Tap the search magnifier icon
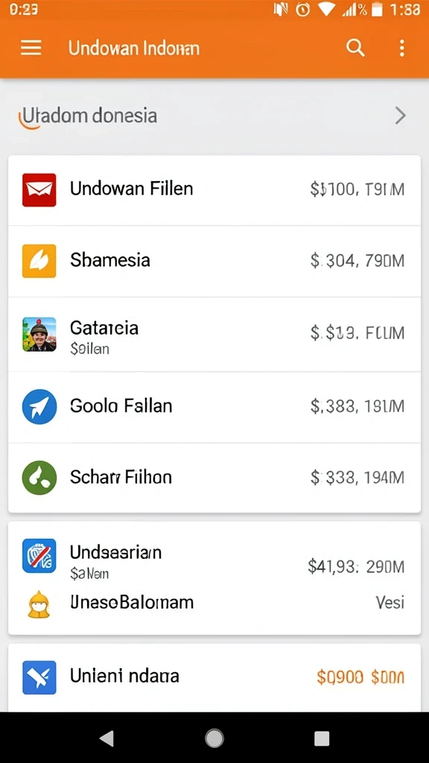The height and width of the screenshot is (763, 429). (x=355, y=48)
